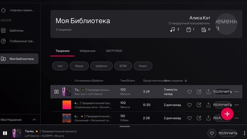The width and height of the screenshot is (247, 139).
Task: Click получить for the 3:29 track
Action: coord(223,92)
